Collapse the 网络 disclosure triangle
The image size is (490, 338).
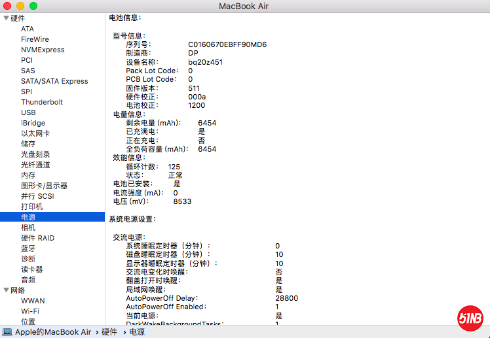pos(6,290)
